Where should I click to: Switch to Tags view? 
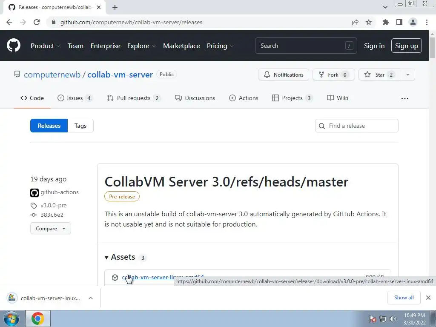pyautogui.click(x=80, y=126)
